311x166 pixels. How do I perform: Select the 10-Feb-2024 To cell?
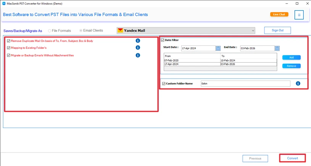click(x=248, y=60)
